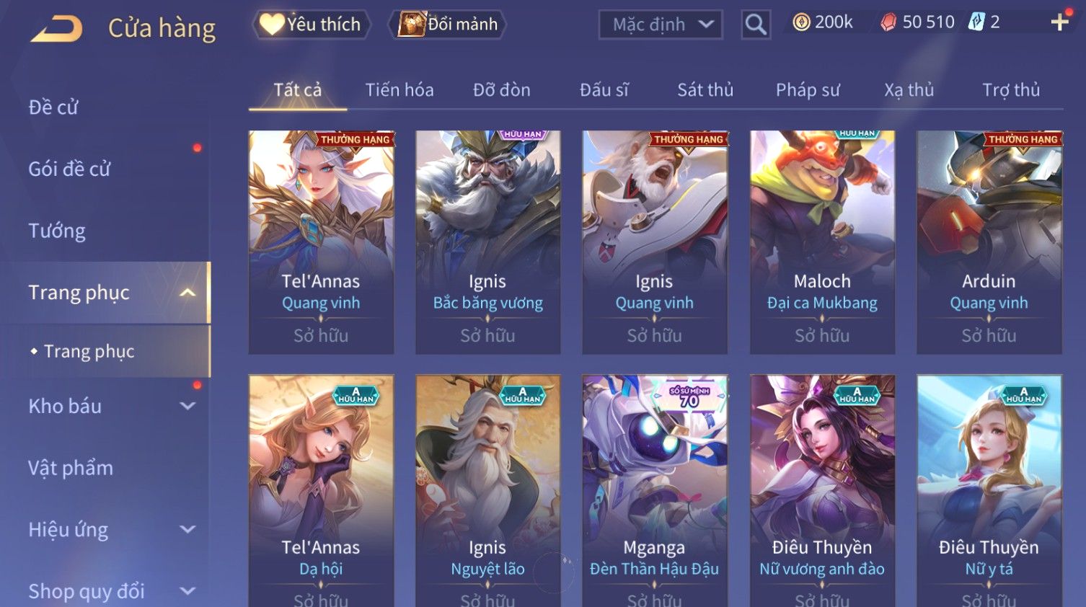1086x607 pixels.
Task: Open the Tướng sidebar section
Action: click(57, 231)
